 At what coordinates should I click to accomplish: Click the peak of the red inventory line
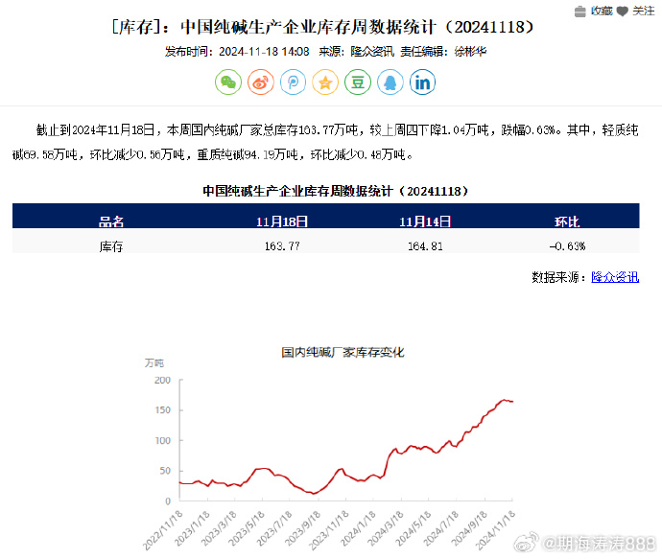pyautogui.click(x=504, y=400)
